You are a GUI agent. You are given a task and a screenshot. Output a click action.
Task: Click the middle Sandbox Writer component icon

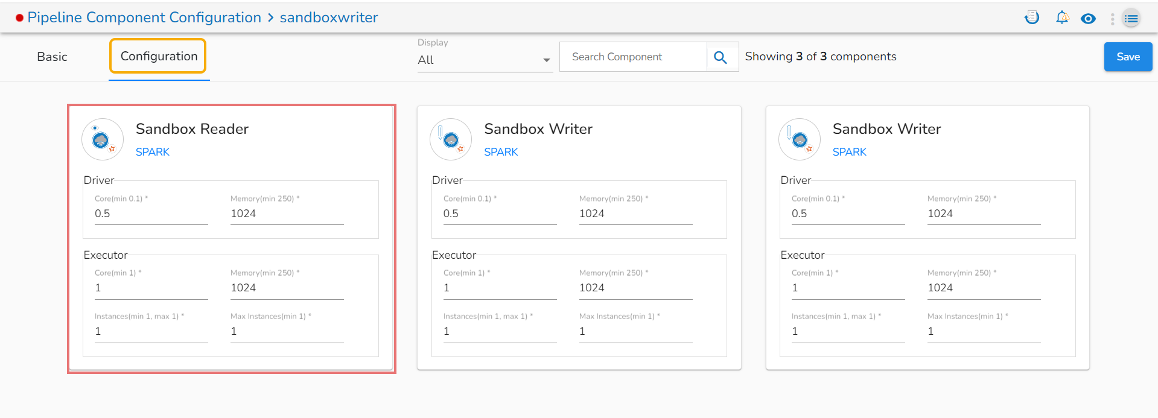point(451,139)
